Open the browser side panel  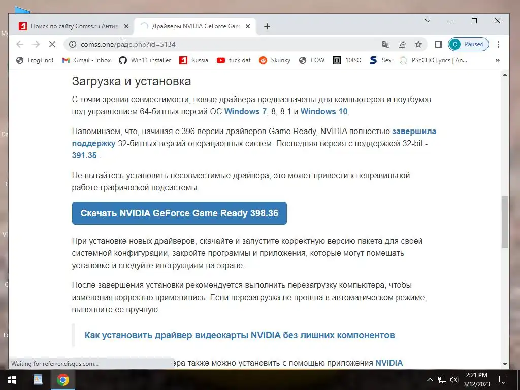[438, 44]
